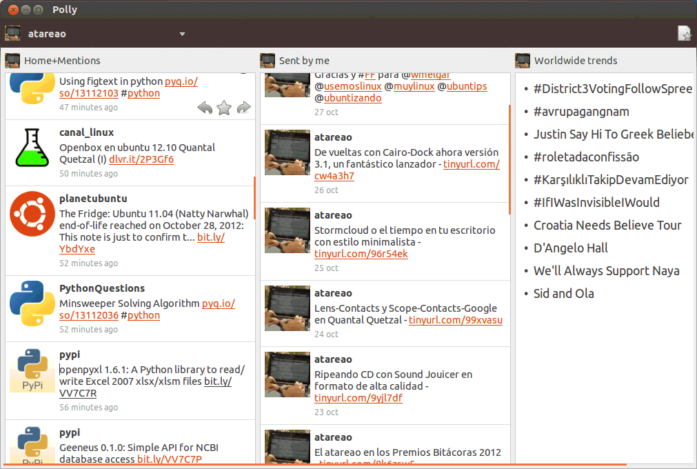The width and height of the screenshot is (697, 469).
Task: Open pypi avatar on openpyxl tweet
Action: pyautogui.click(x=32, y=370)
